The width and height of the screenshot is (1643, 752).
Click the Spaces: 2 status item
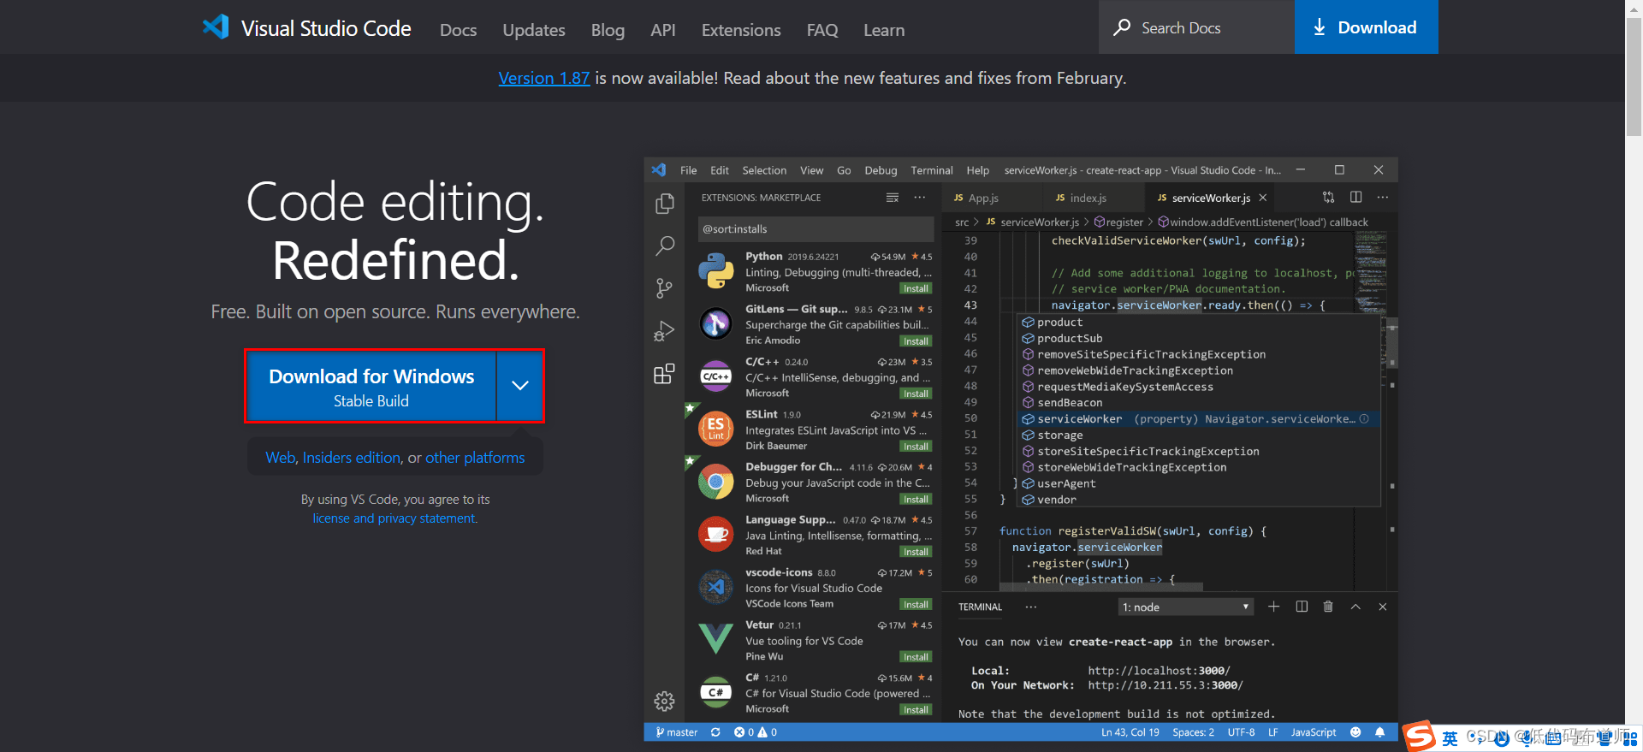1193,732
